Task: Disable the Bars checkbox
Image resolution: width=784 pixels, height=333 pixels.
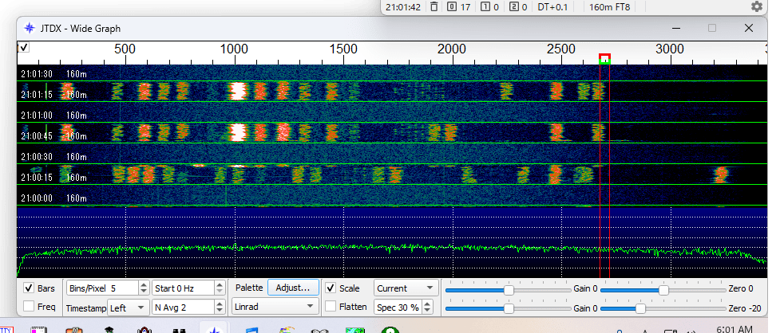Action: 29,288
